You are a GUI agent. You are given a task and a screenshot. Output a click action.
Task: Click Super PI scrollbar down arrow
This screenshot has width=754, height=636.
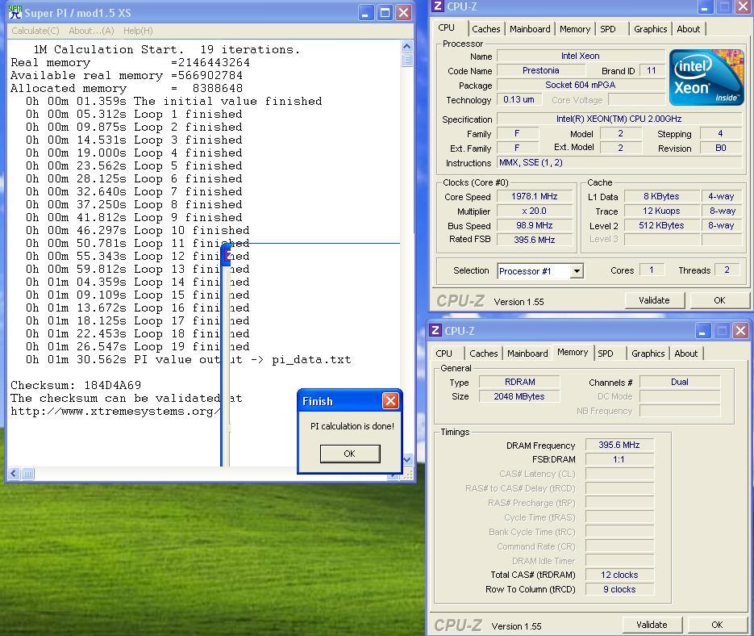[x=406, y=459]
